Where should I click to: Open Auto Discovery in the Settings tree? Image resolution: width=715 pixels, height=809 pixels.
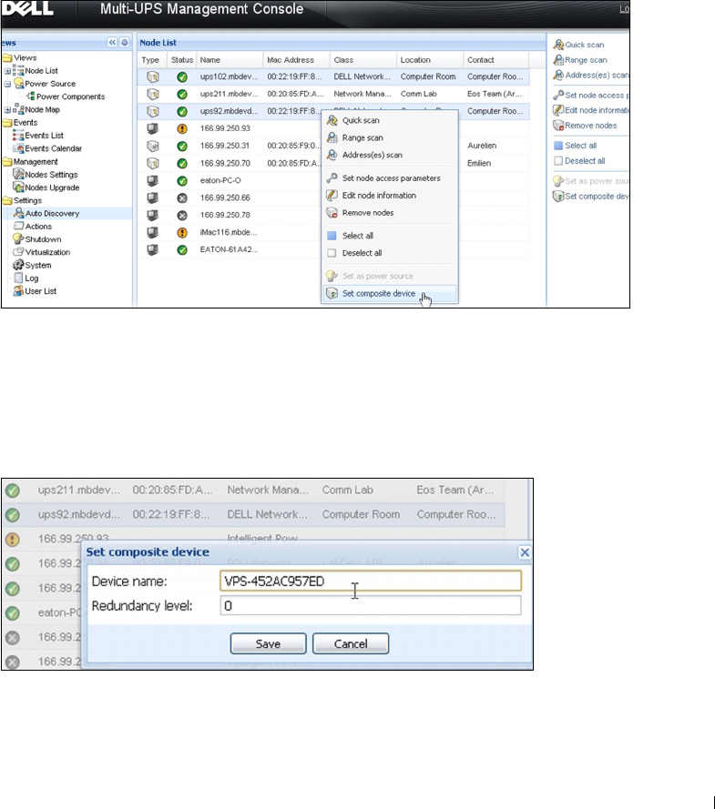(x=51, y=214)
